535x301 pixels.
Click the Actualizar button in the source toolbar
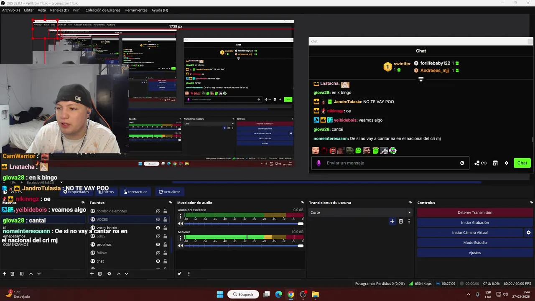[169, 192]
